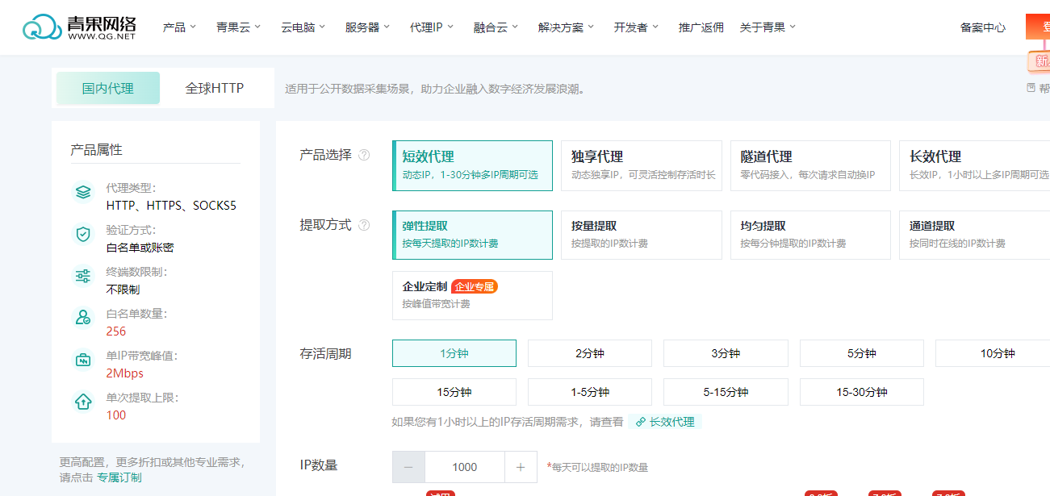
Task: Click the IP数量 input field
Action: (464, 467)
